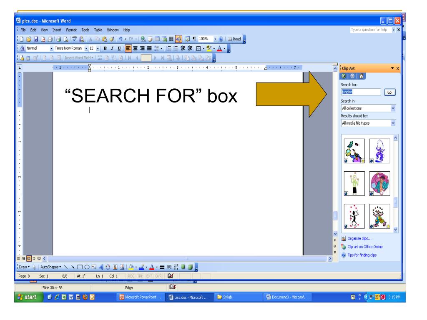This screenshot has width=427, height=320.
Task: Run the Spelling and Grammar check
Action: [74, 39]
